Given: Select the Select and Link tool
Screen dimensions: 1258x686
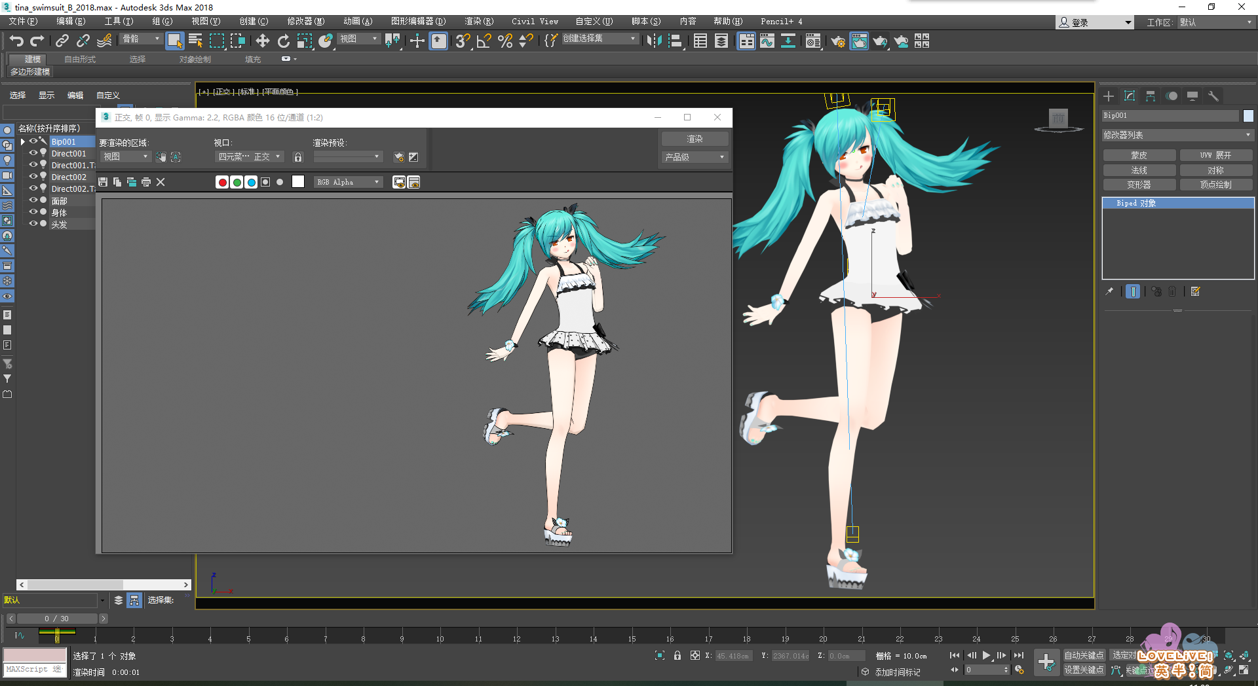Looking at the screenshot, I should 62,41.
